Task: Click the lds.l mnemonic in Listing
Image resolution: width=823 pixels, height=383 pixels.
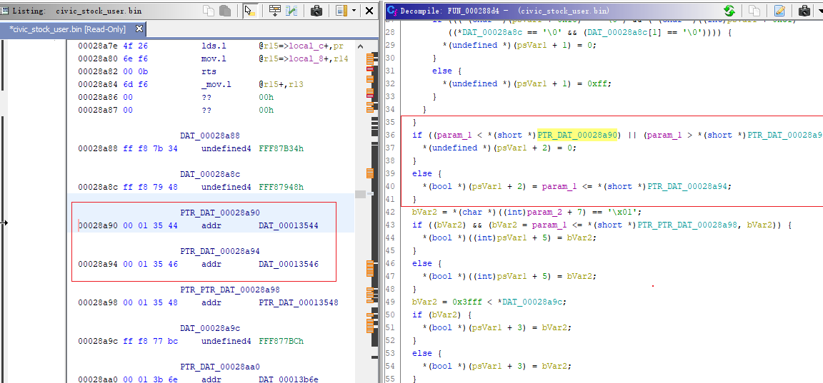Action: [x=213, y=46]
